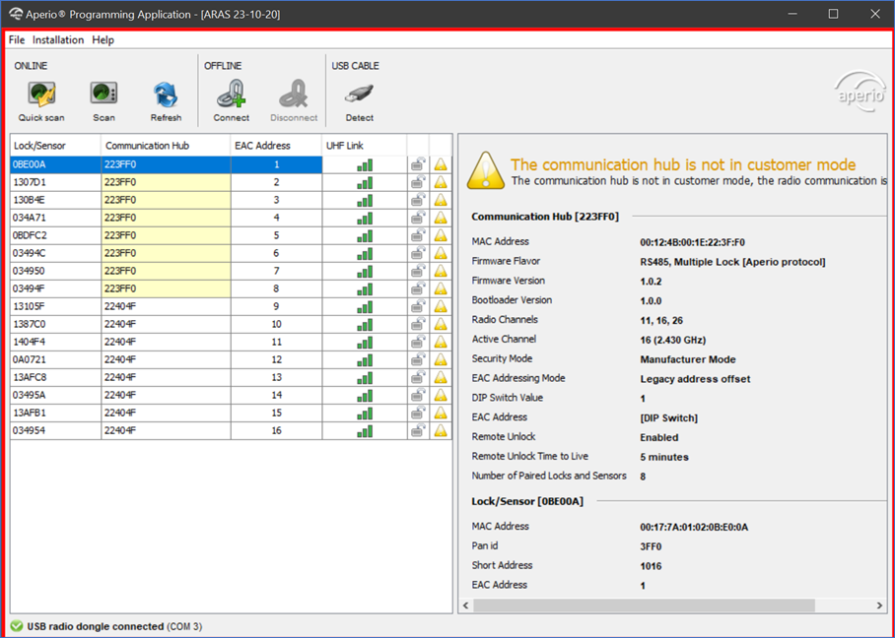Click the Legacy address offset value
The width and height of the screenshot is (895, 638).
point(695,379)
